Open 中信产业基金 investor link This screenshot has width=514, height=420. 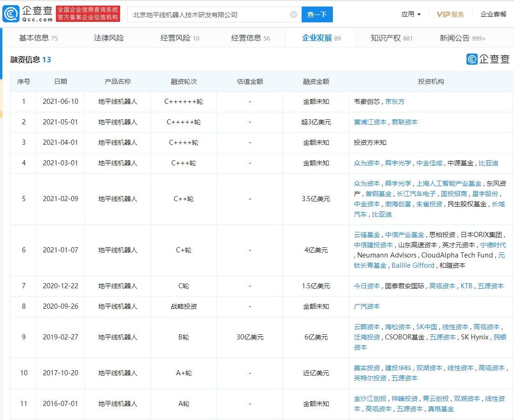point(405,235)
